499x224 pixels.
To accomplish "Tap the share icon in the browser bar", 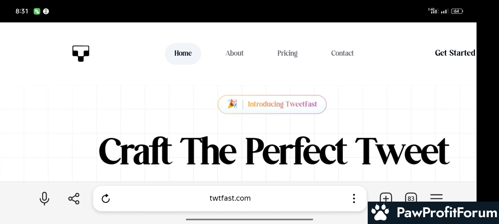I will (74, 198).
